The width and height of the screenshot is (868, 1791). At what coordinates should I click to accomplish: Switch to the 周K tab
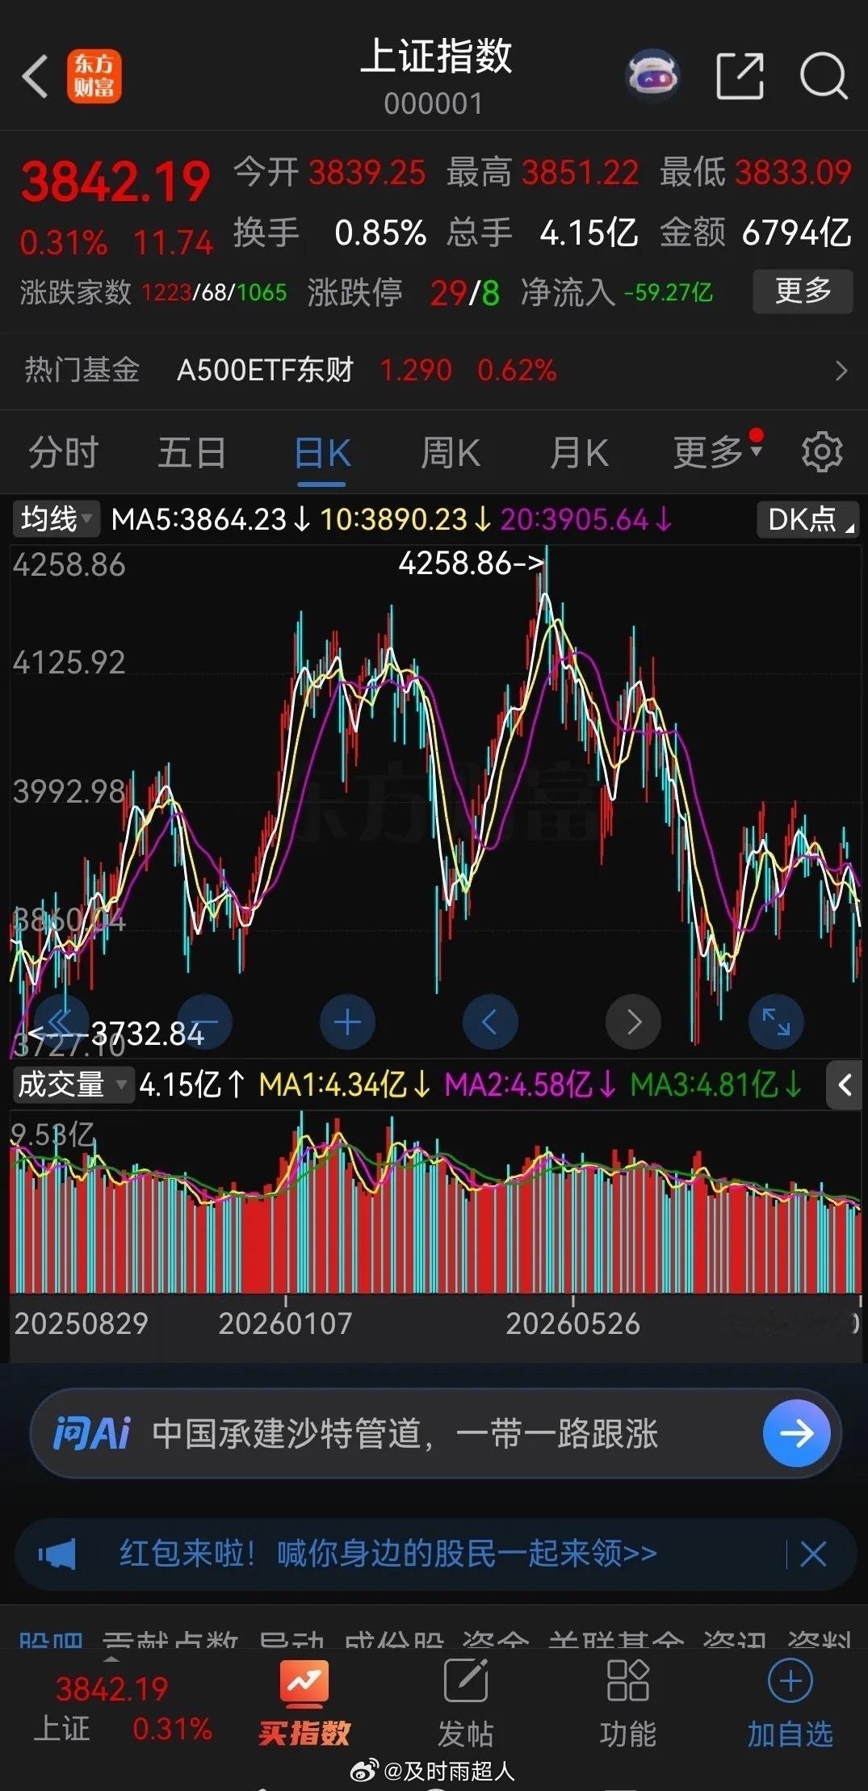coord(450,452)
